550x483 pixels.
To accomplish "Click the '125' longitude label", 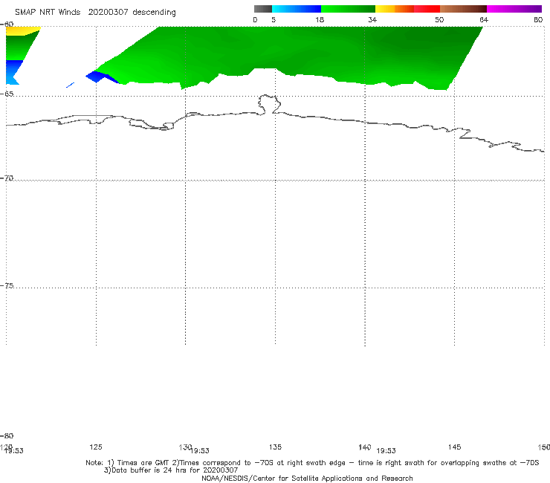I will click(x=96, y=447).
